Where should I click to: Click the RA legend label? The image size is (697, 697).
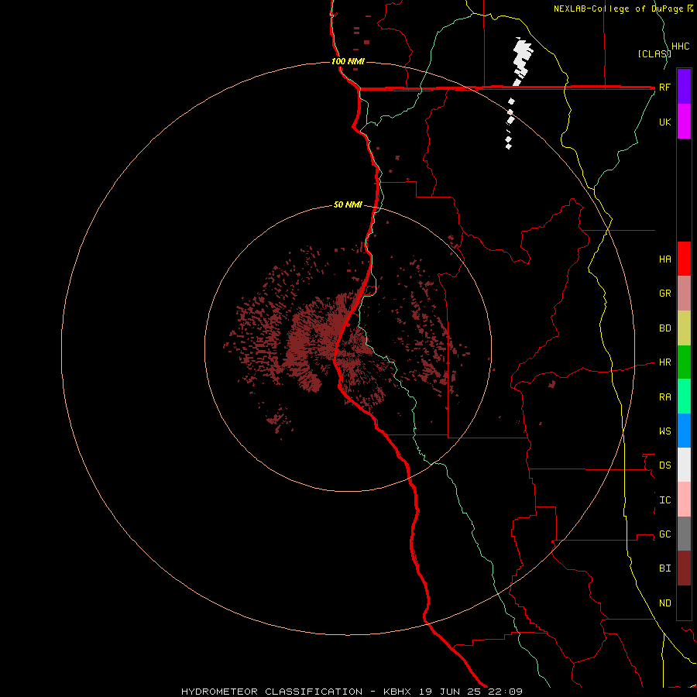tap(664, 397)
